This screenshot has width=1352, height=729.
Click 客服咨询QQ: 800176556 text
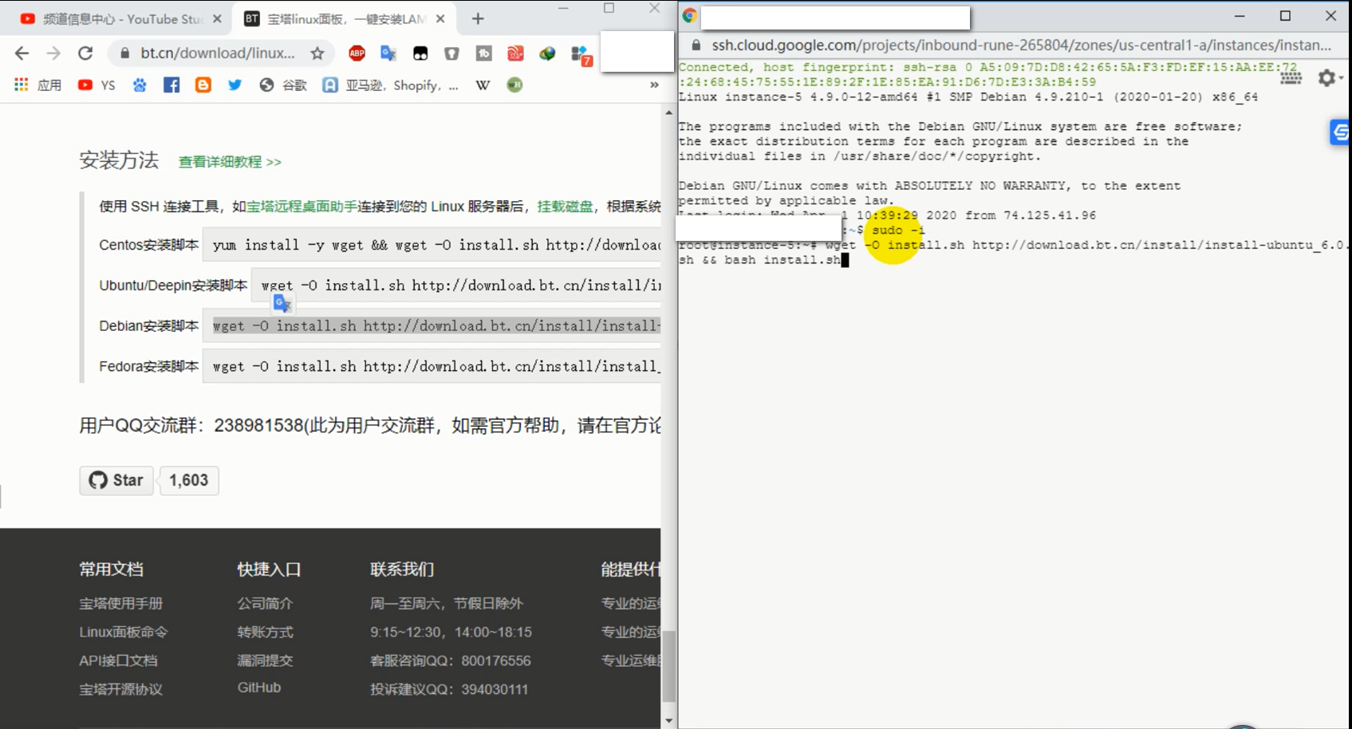pos(451,661)
